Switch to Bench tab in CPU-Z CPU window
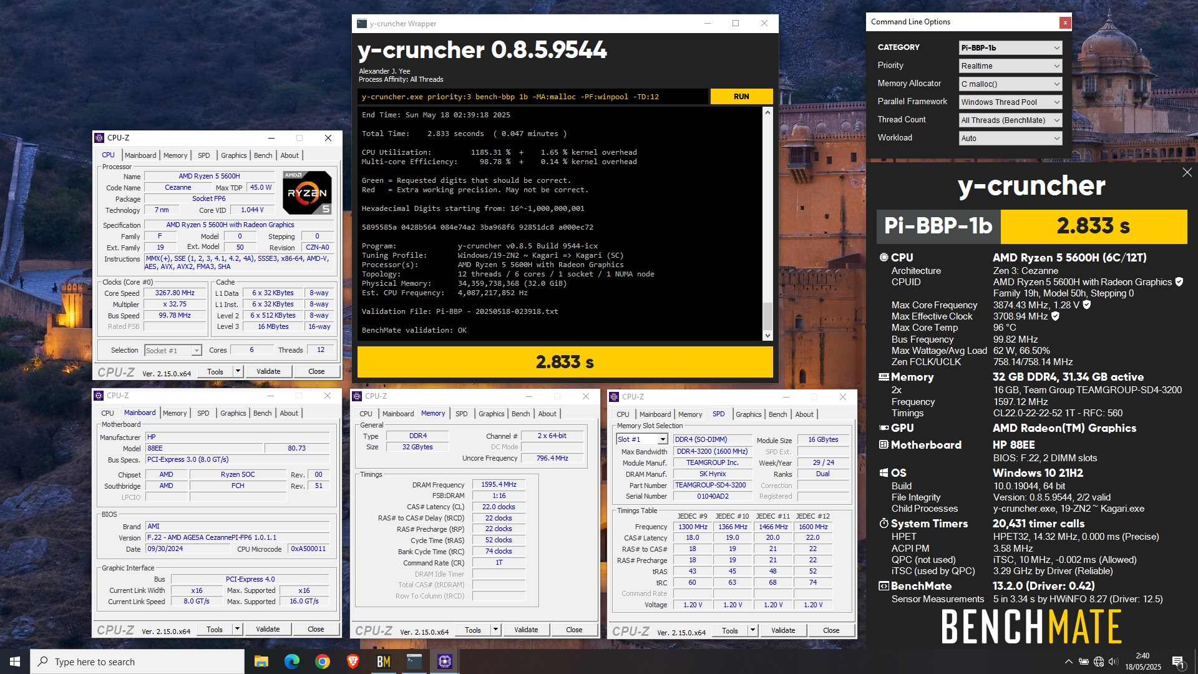The image size is (1198, 674). (263, 155)
